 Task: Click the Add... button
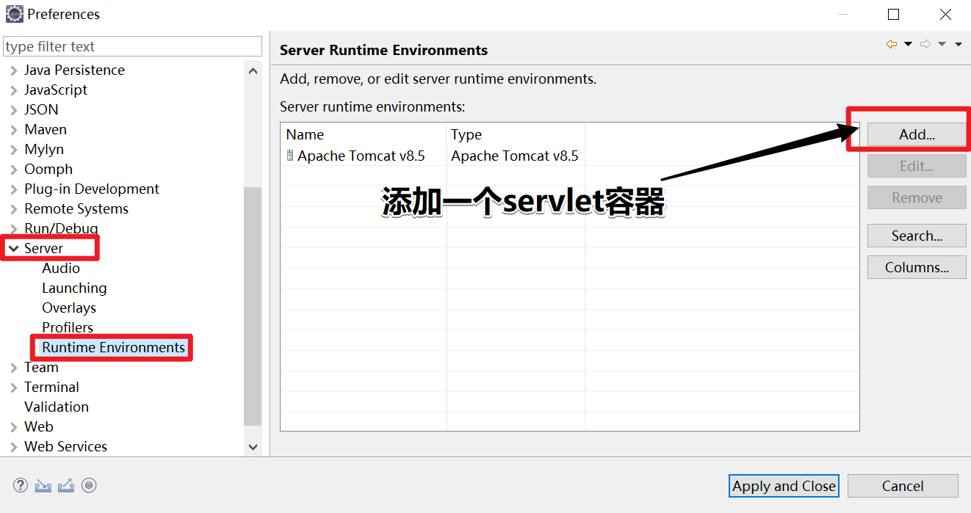click(917, 134)
